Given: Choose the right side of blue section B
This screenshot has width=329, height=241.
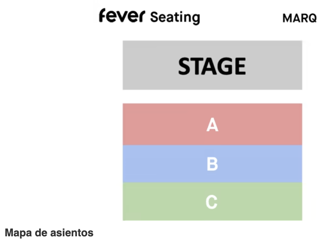Looking at the screenshot, I should (296, 164).
